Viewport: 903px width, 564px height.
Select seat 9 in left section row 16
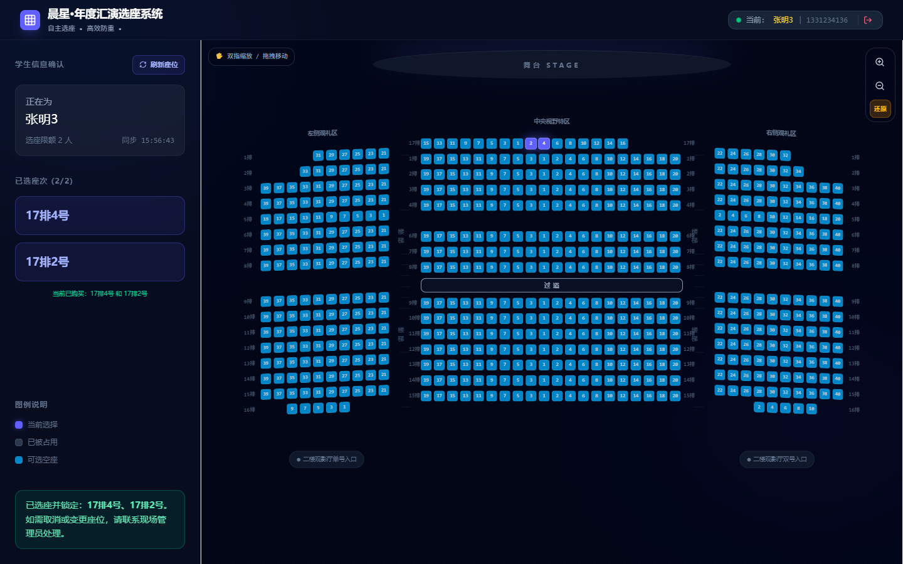(292, 409)
